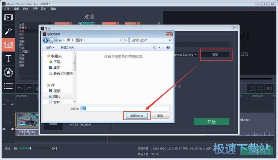Toggle fullscreen preview icon
Screen dimensions: 278x160
pos(260,88)
